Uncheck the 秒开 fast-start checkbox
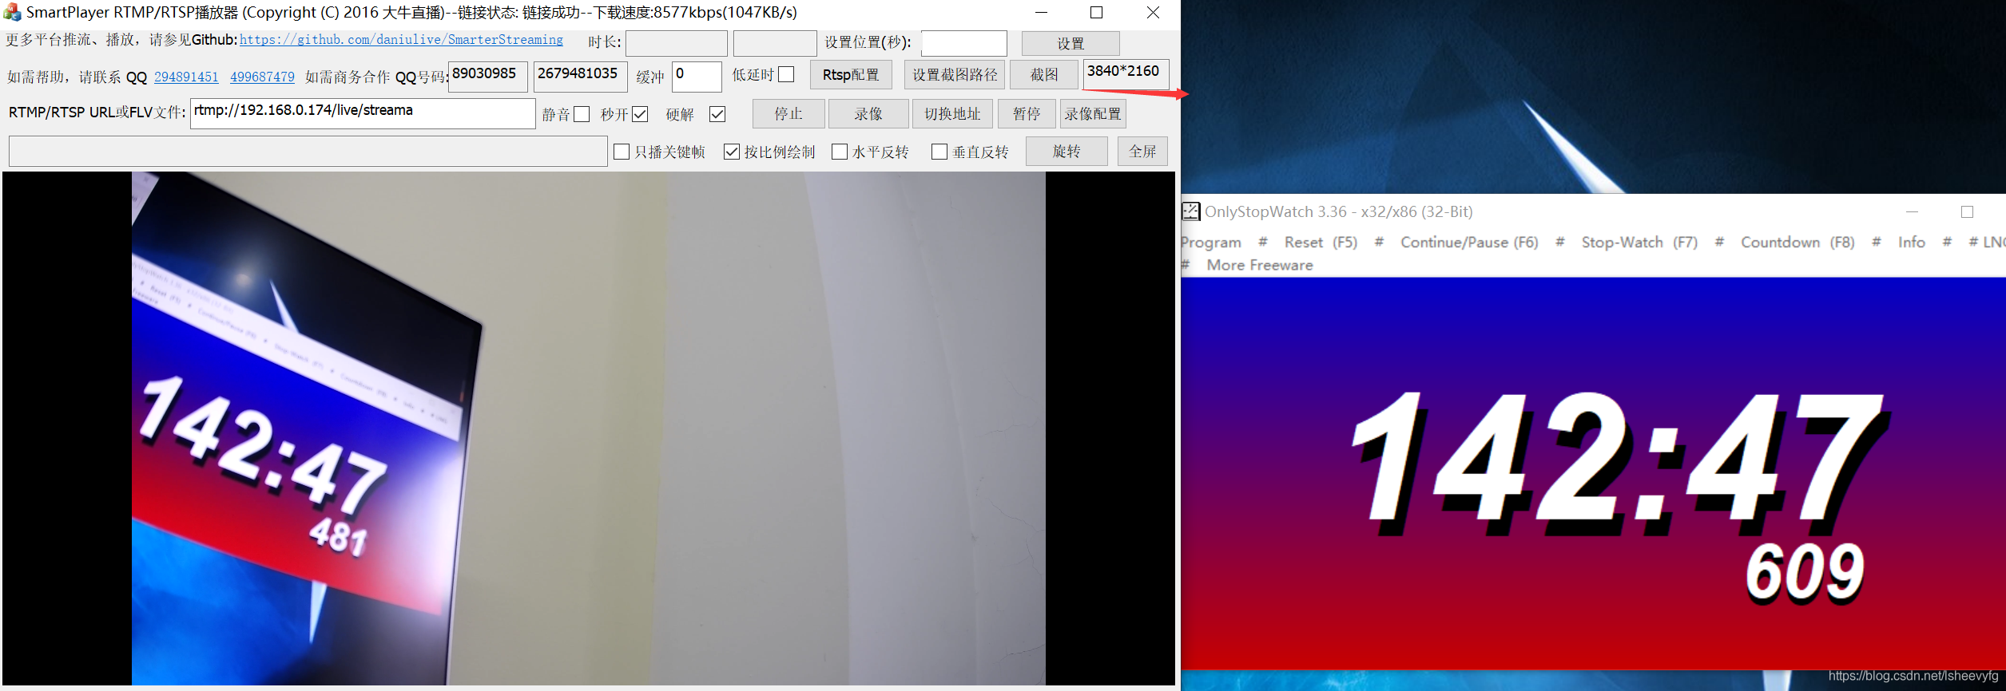 pyautogui.click(x=640, y=114)
